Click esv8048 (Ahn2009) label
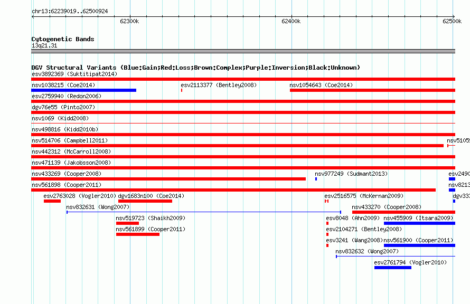This screenshot has width=470, height=304. click(x=353, y=218)
